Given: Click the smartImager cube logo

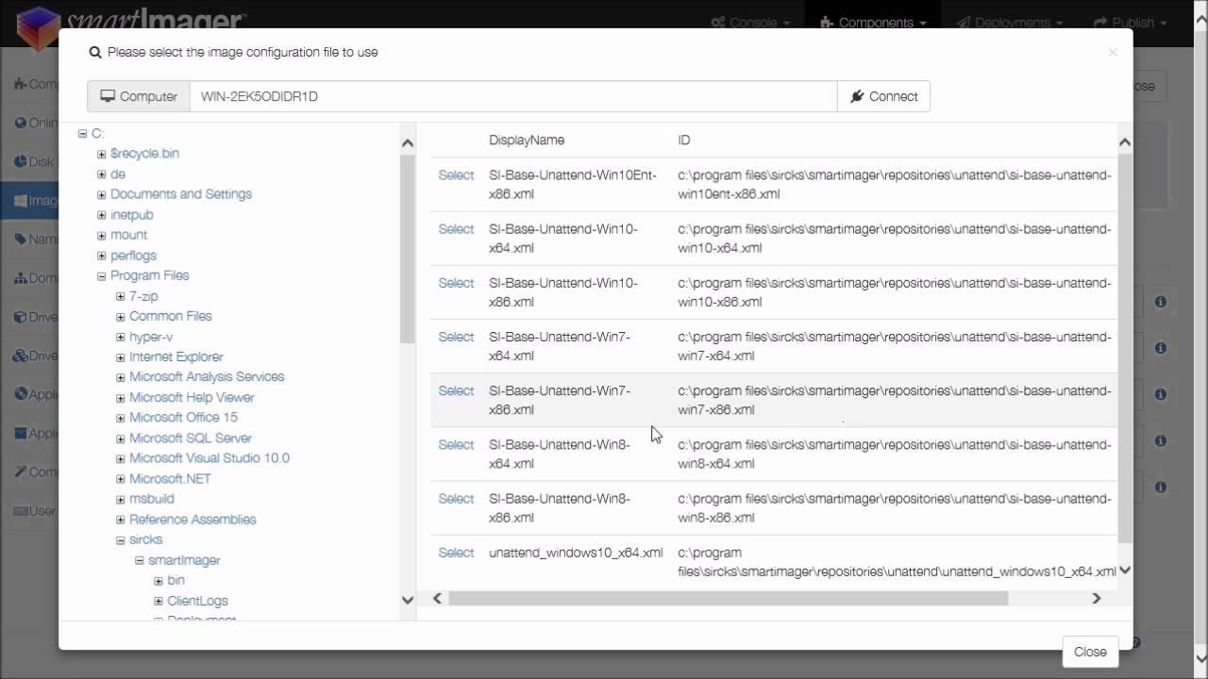Looking at the screenshot, I should pos(36,24).
